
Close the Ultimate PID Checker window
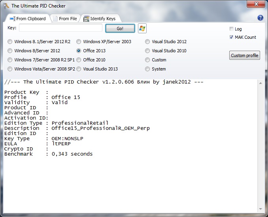[256, 4]
